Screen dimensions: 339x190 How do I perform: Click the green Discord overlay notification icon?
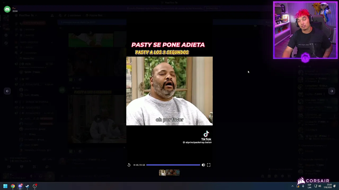(7, 9)
